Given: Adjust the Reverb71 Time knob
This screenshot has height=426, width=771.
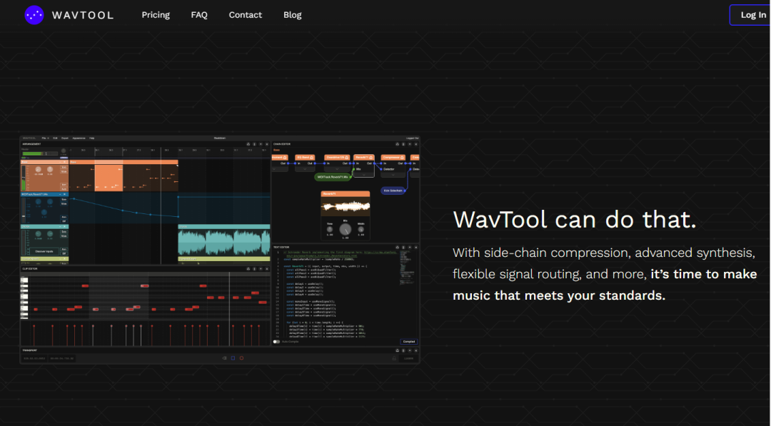Looking at the screenshot, I should 329,230.
